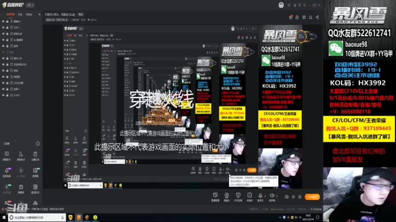Click the fourth source icon in the bottom bar

[x=249, y=197]
